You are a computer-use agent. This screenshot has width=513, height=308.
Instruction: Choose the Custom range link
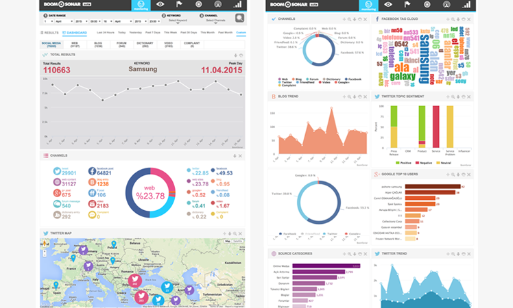(x=241, y=33)
